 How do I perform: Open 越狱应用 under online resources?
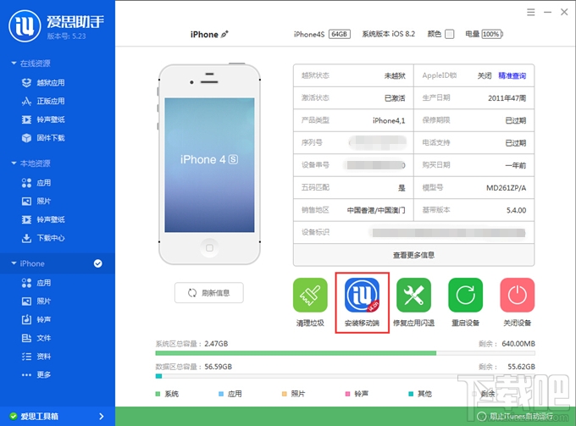[x=43, y=83]
